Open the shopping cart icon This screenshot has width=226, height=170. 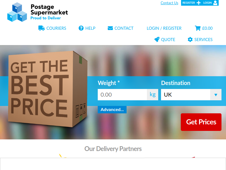click(x=197, y=28)
